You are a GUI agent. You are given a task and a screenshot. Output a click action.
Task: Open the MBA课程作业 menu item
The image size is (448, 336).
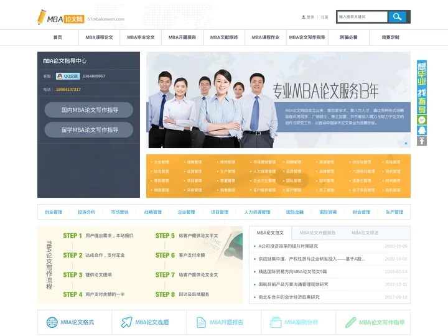pyautogui.click(x=266, y=37)
